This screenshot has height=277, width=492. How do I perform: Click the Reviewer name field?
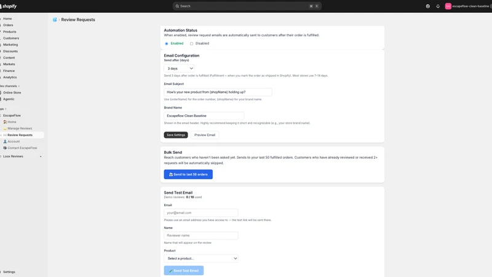point(201,236)
